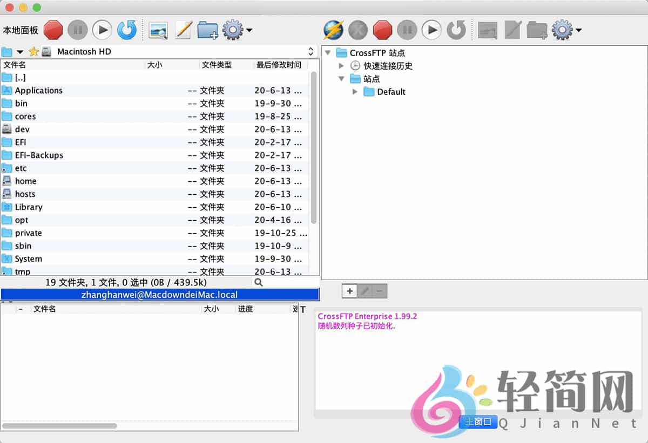
Task: Collapse the 站点 tree branch
Action: pyautogui.click(x=341, y=78)
